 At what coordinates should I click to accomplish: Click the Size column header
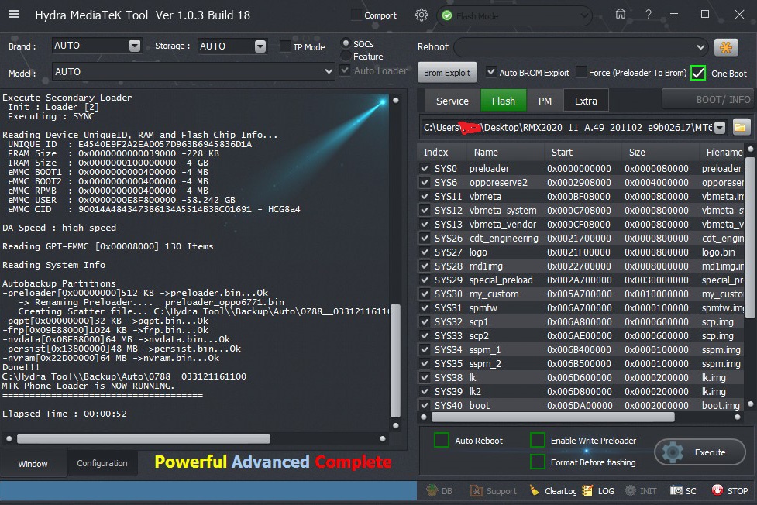(x=637, y=152)
